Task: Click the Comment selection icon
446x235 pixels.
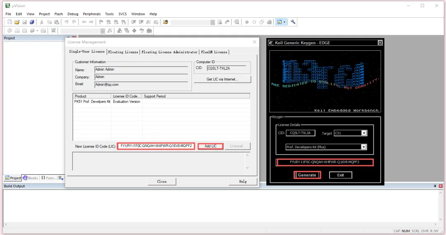Action: coord(149,22)
